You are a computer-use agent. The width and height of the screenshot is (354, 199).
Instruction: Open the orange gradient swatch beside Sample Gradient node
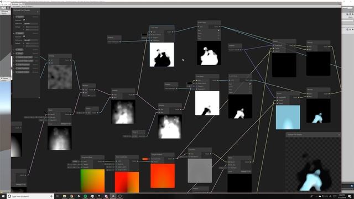click(145, 159)
